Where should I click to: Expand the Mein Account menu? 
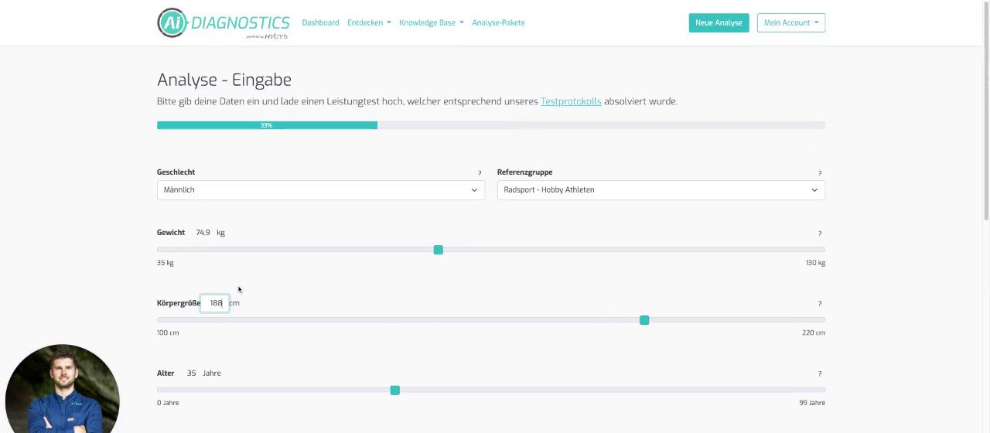[791, 22]
